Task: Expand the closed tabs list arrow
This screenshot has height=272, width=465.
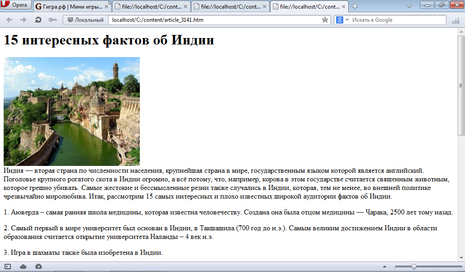Action: point(409,6)
